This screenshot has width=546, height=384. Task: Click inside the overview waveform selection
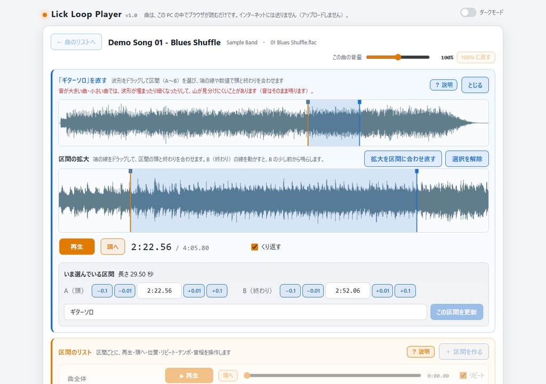(x=334, y=123)
